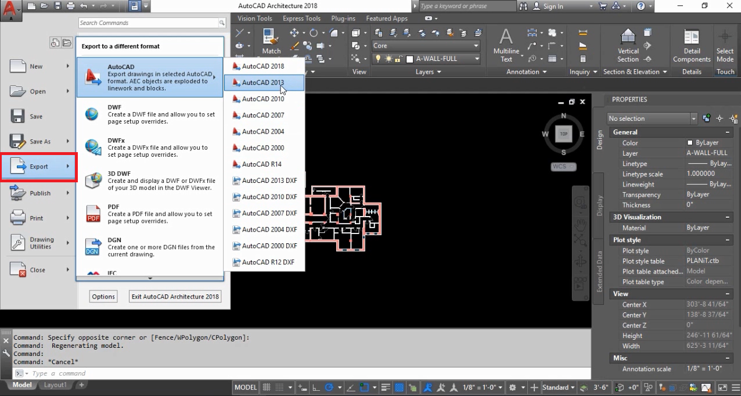The width and height of the screenshot is (741, 396).
Task: Click the Select Objects crosshair in Properties panel
Action: pyautogui.click(x=720, y=118)
